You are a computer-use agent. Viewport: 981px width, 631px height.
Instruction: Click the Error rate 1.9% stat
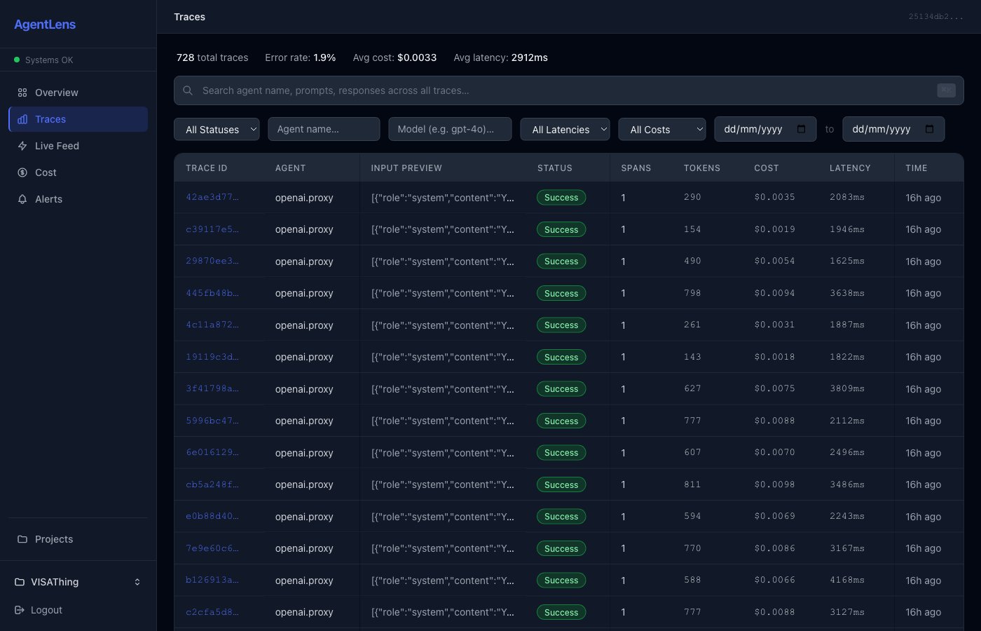(x=301, y=57)
